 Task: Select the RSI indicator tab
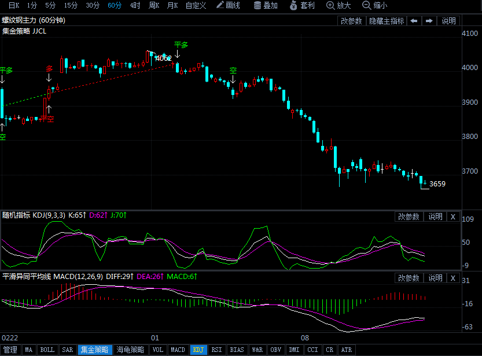pyautogui.click(x=216, y=350)
